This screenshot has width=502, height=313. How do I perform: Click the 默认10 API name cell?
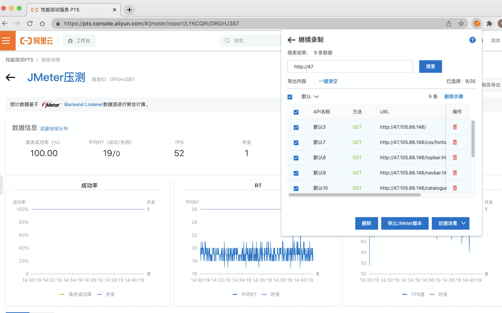tap(320, 188)
